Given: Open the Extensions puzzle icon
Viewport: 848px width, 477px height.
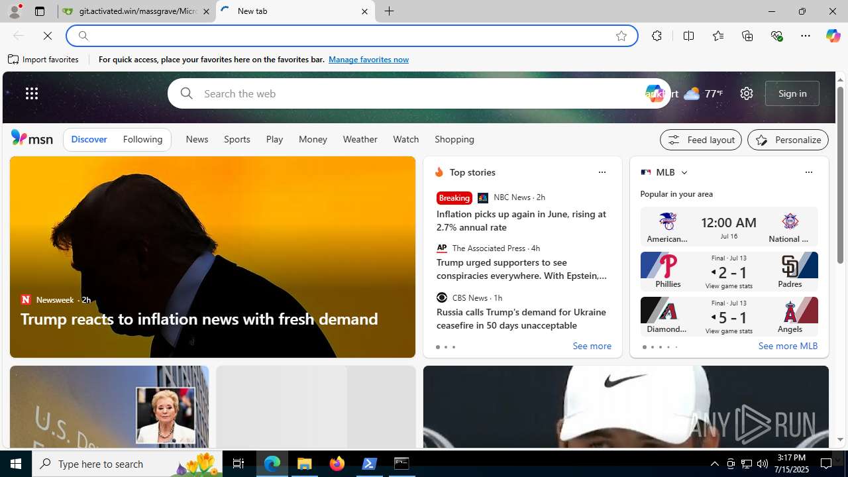Looking at the screenshot, I should pyautogui.click(x=657, y=36).
